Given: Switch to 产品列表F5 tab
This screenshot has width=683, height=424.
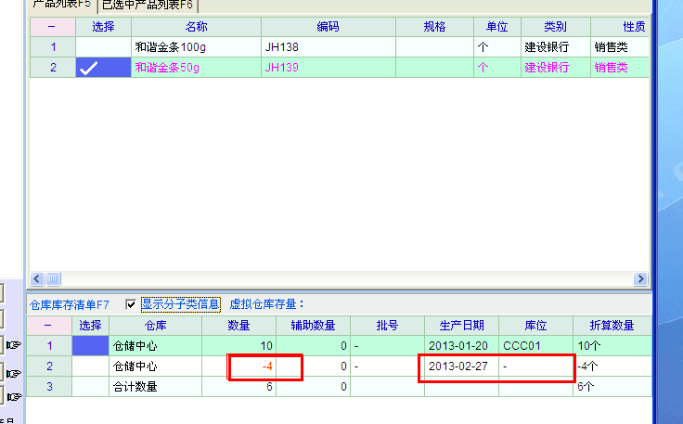Looking at the screenshot, I should click(x=61, y=5).
